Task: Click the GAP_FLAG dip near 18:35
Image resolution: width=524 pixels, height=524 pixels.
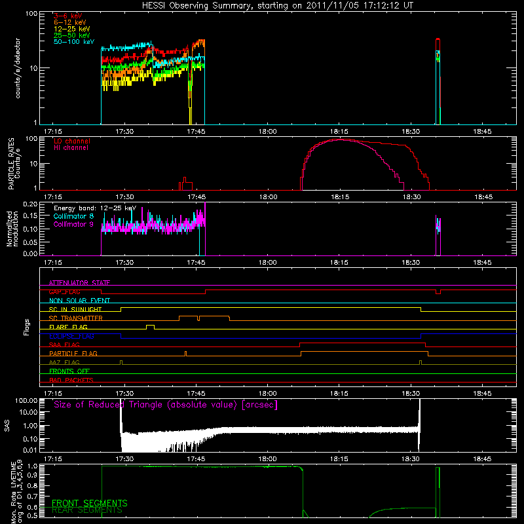Action: click(438, 291)
